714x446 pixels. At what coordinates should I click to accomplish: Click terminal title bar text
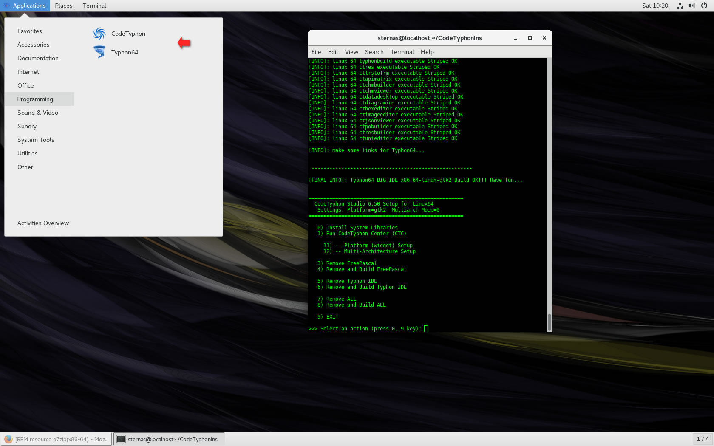click(430, 38)
